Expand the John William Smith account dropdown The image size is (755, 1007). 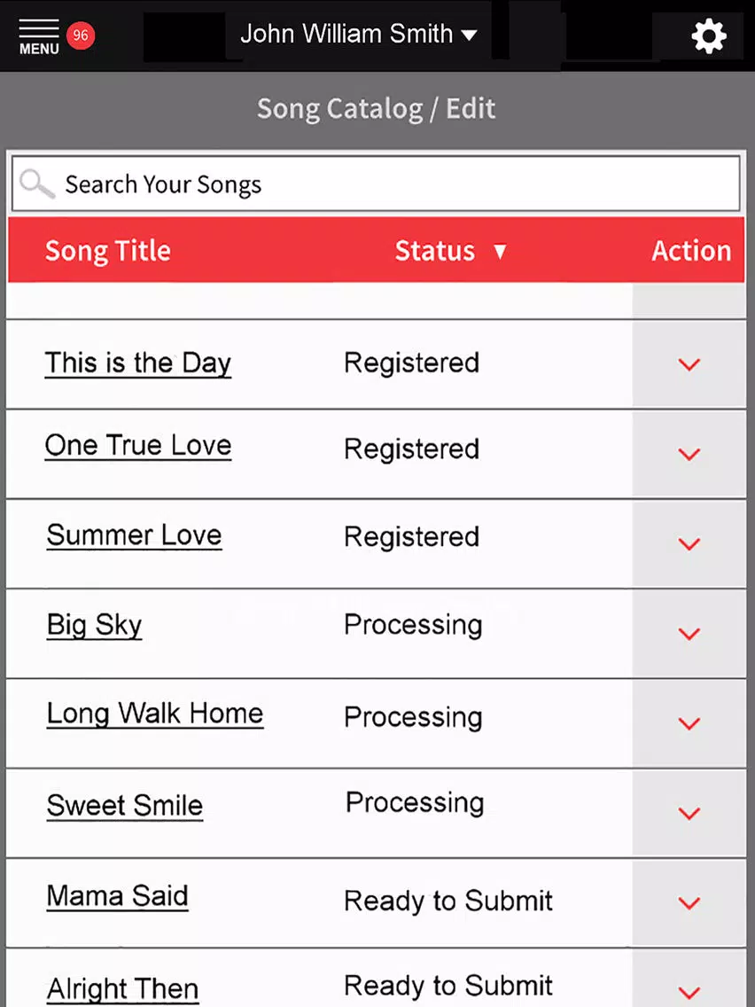[x=358, y=34]
